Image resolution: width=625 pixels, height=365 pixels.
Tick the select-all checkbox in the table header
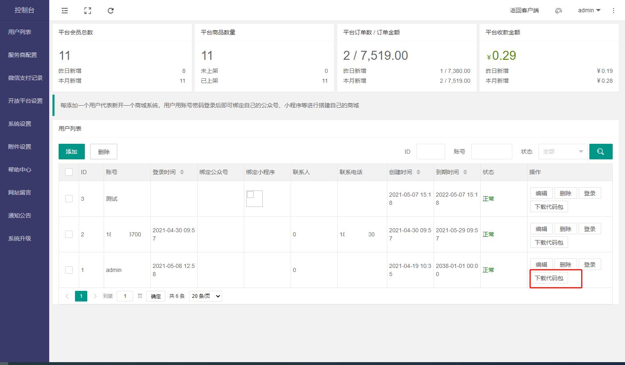pyautogui.click(x=69, y=172)
